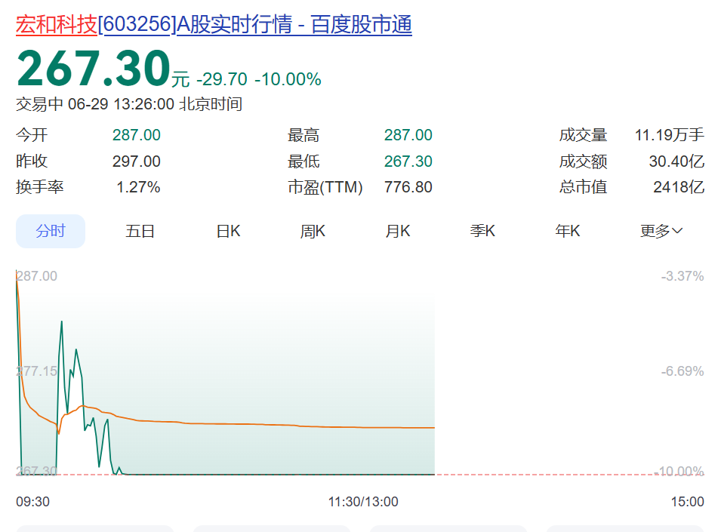This screenshot has width=718, height=532.
Task: Open the 宏和科技[603256] Baidu stock link
Action: tap(214, 24)
